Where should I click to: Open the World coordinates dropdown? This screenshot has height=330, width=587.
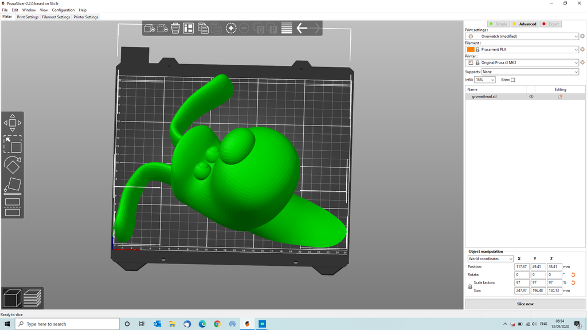tap(490, 259)
